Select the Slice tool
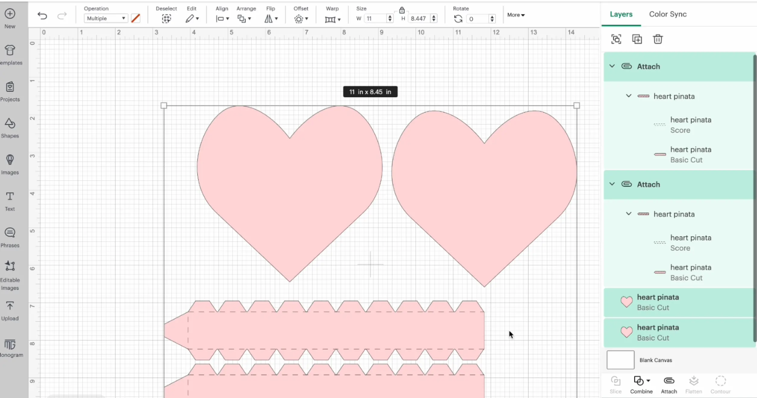This screenshot has width=757, height=398. 615,384
